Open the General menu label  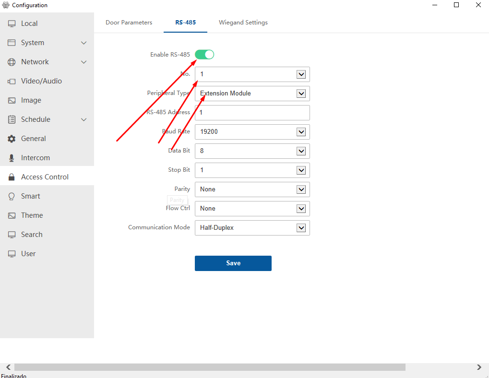coord(34,139)
